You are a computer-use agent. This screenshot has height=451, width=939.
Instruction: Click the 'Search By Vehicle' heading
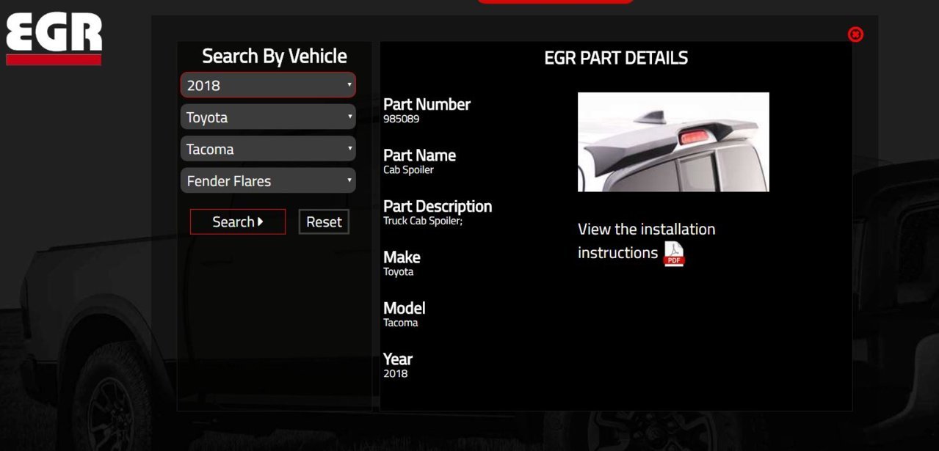(x=275, y=56)
